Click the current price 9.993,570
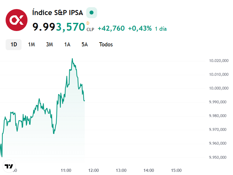Screen dimensions: 233x175 59,27
